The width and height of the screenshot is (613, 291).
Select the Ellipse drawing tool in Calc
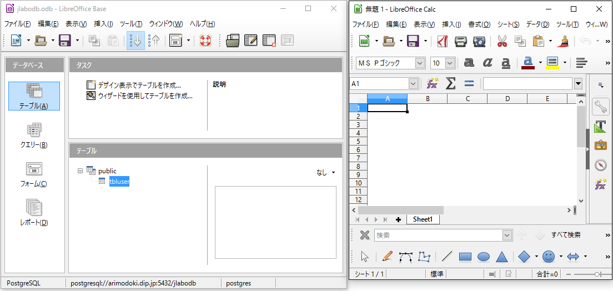[x=484, y=256]
